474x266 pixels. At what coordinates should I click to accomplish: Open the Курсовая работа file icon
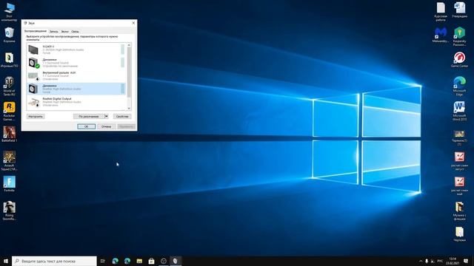click(441, 12)
